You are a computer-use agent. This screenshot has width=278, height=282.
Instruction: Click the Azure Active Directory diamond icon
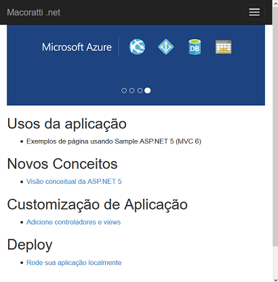click(x=165, y=47)
